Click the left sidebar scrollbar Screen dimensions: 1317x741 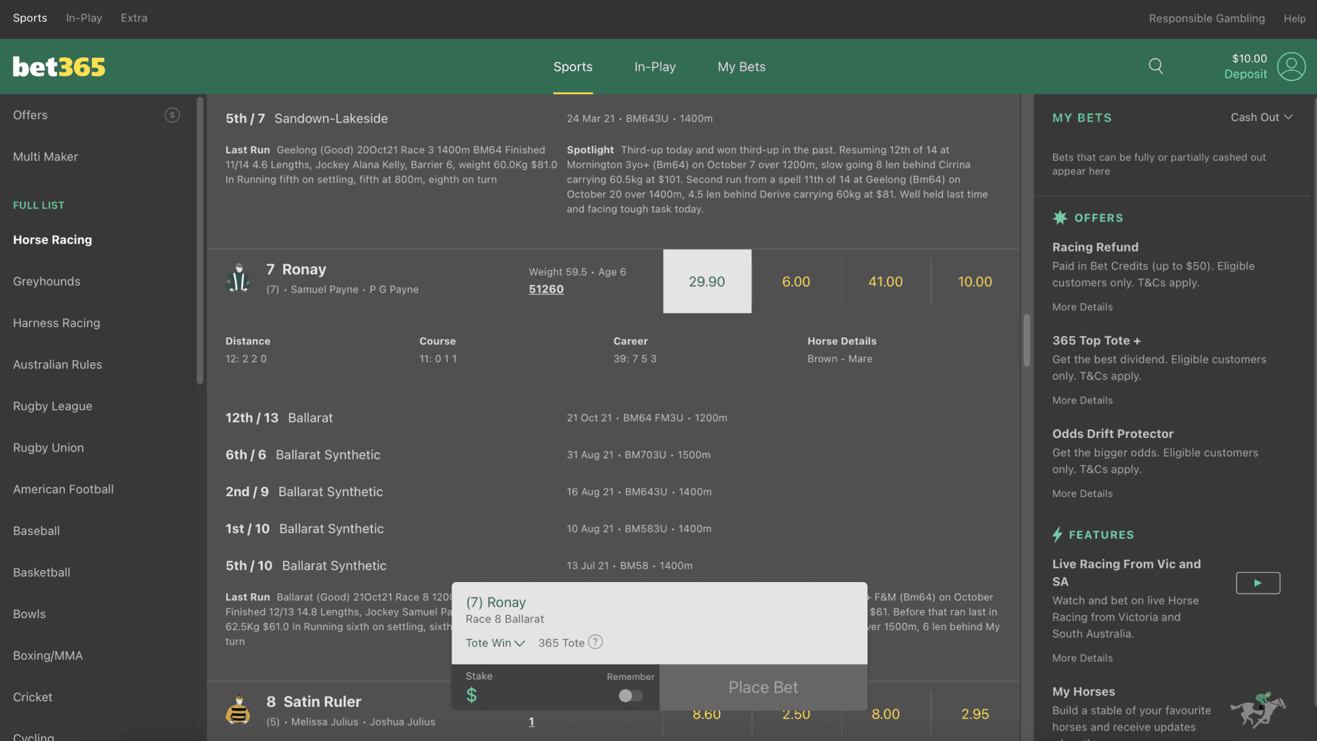pyautogui.click(x=200, y=240)
